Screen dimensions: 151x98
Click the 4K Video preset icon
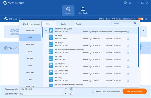click(x=51, y=37)
